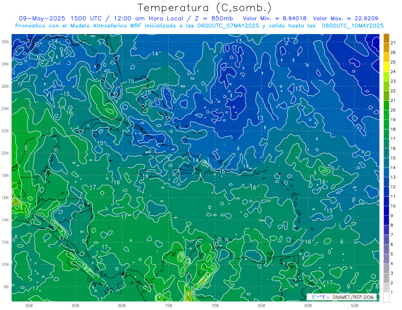Viewport: 402px width, 310px height.
Task: Click the 10N latitude axis label
Action: (x=5, y=265)
